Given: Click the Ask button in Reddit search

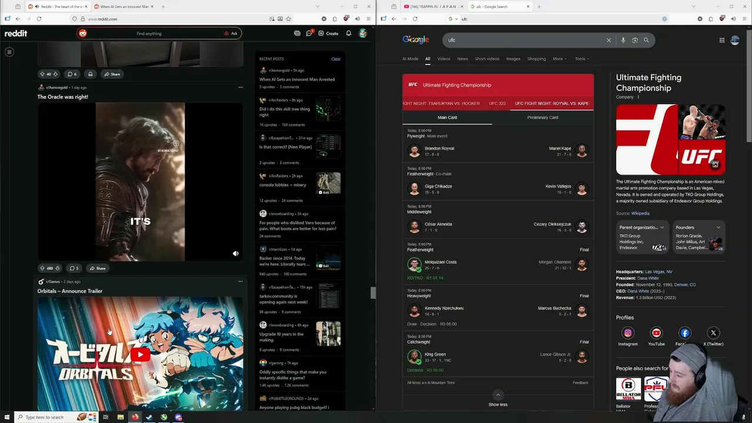Looking at the screenshot, I should [231, 33].
